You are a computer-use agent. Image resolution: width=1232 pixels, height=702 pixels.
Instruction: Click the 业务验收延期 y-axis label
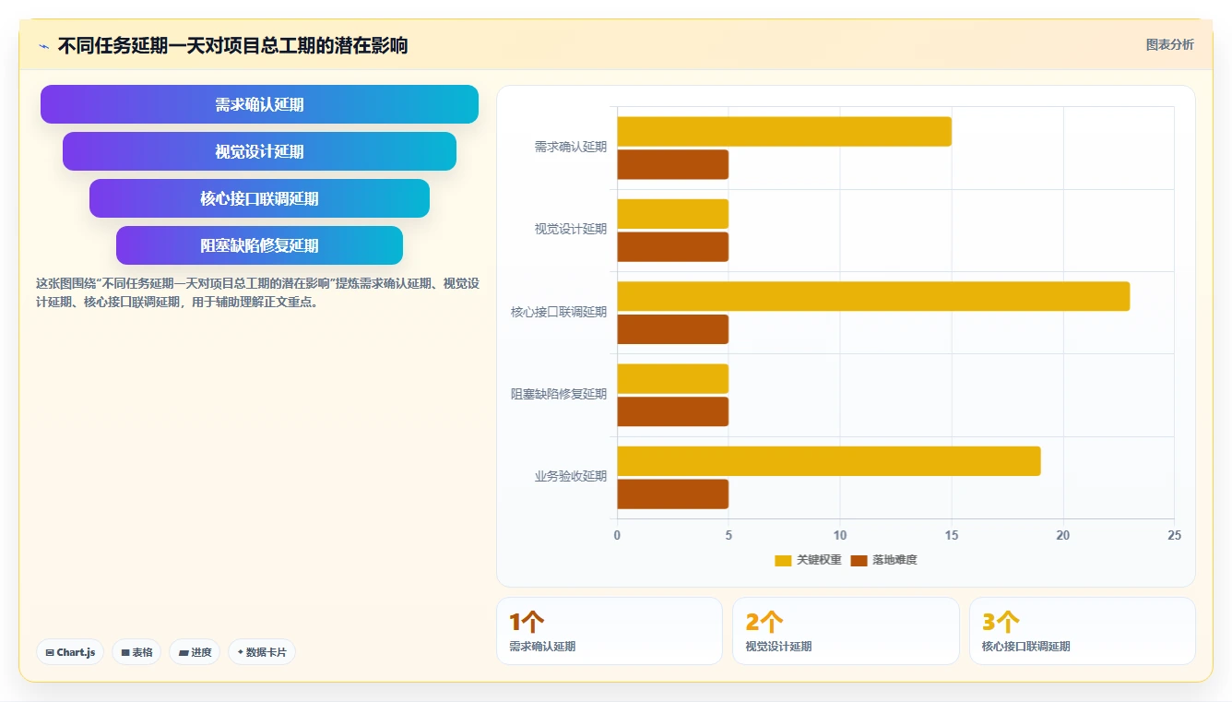coord(571,476)
